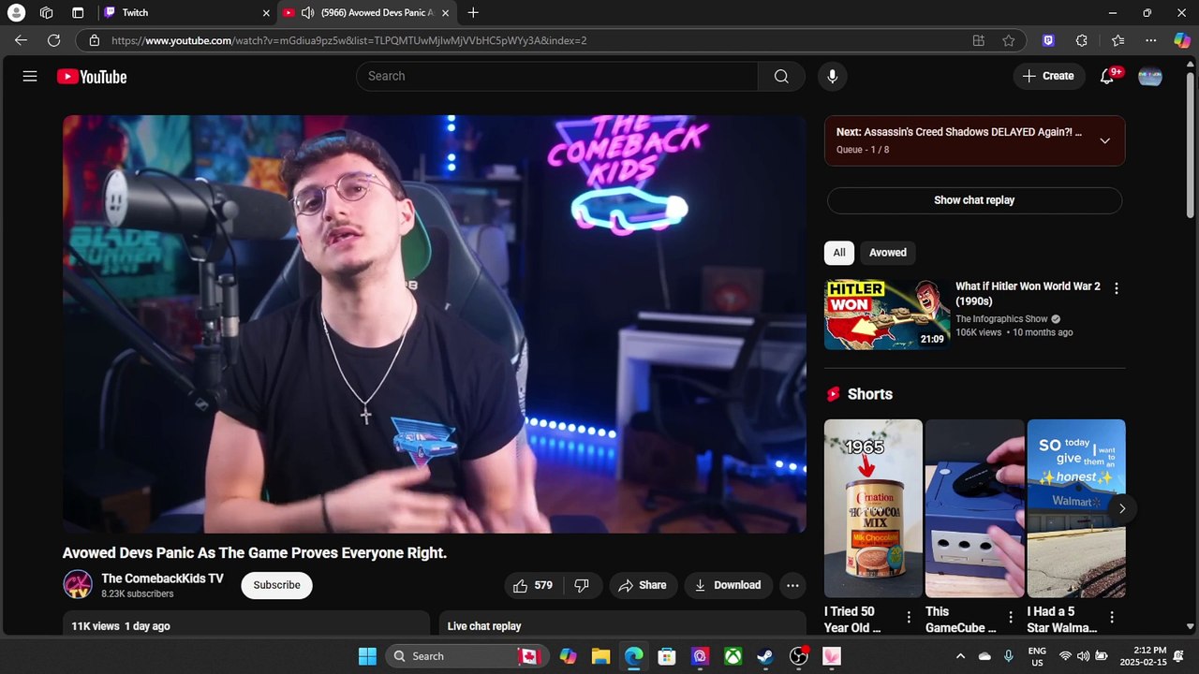The width and height of the screenshot is (1199, 674).
Task: Show chat replay
Action: (x=974, y=200)
